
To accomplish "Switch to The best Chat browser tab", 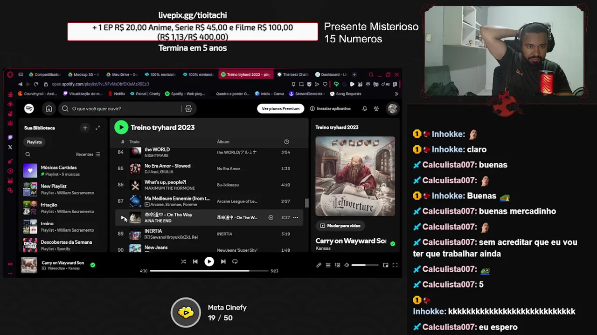I will pos(293,74).
